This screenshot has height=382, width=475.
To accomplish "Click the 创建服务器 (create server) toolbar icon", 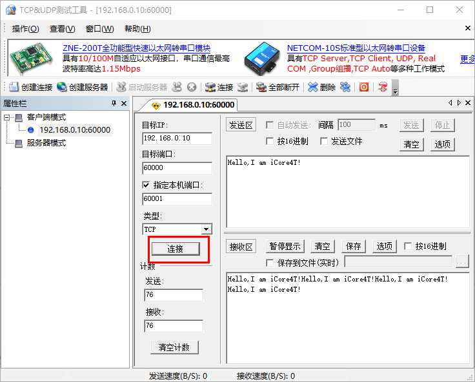I will [62, 87].
